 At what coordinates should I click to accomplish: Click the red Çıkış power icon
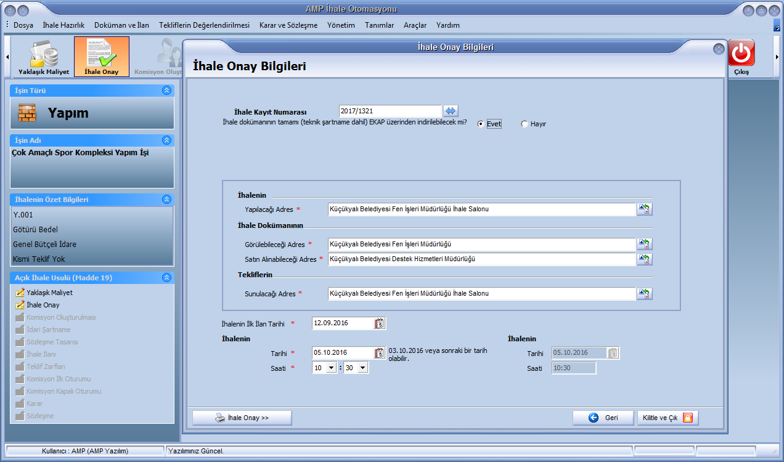(x=741, y=54)
